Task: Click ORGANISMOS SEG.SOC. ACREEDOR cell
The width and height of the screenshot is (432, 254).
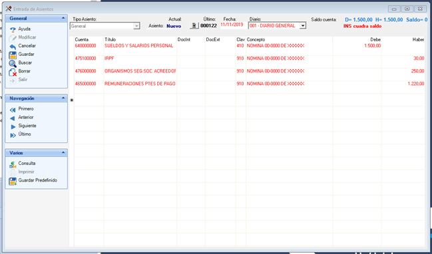Action: pos(140,71)
